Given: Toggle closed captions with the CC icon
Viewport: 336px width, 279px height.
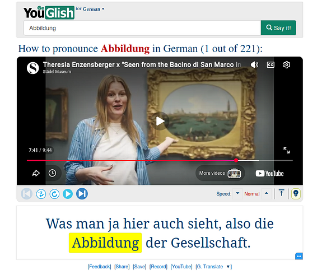Looking at the screenshot, I should tap(270, 64).
